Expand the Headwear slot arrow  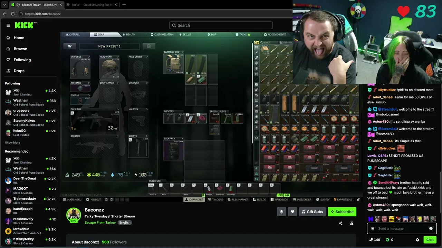[x=118, y=57]
